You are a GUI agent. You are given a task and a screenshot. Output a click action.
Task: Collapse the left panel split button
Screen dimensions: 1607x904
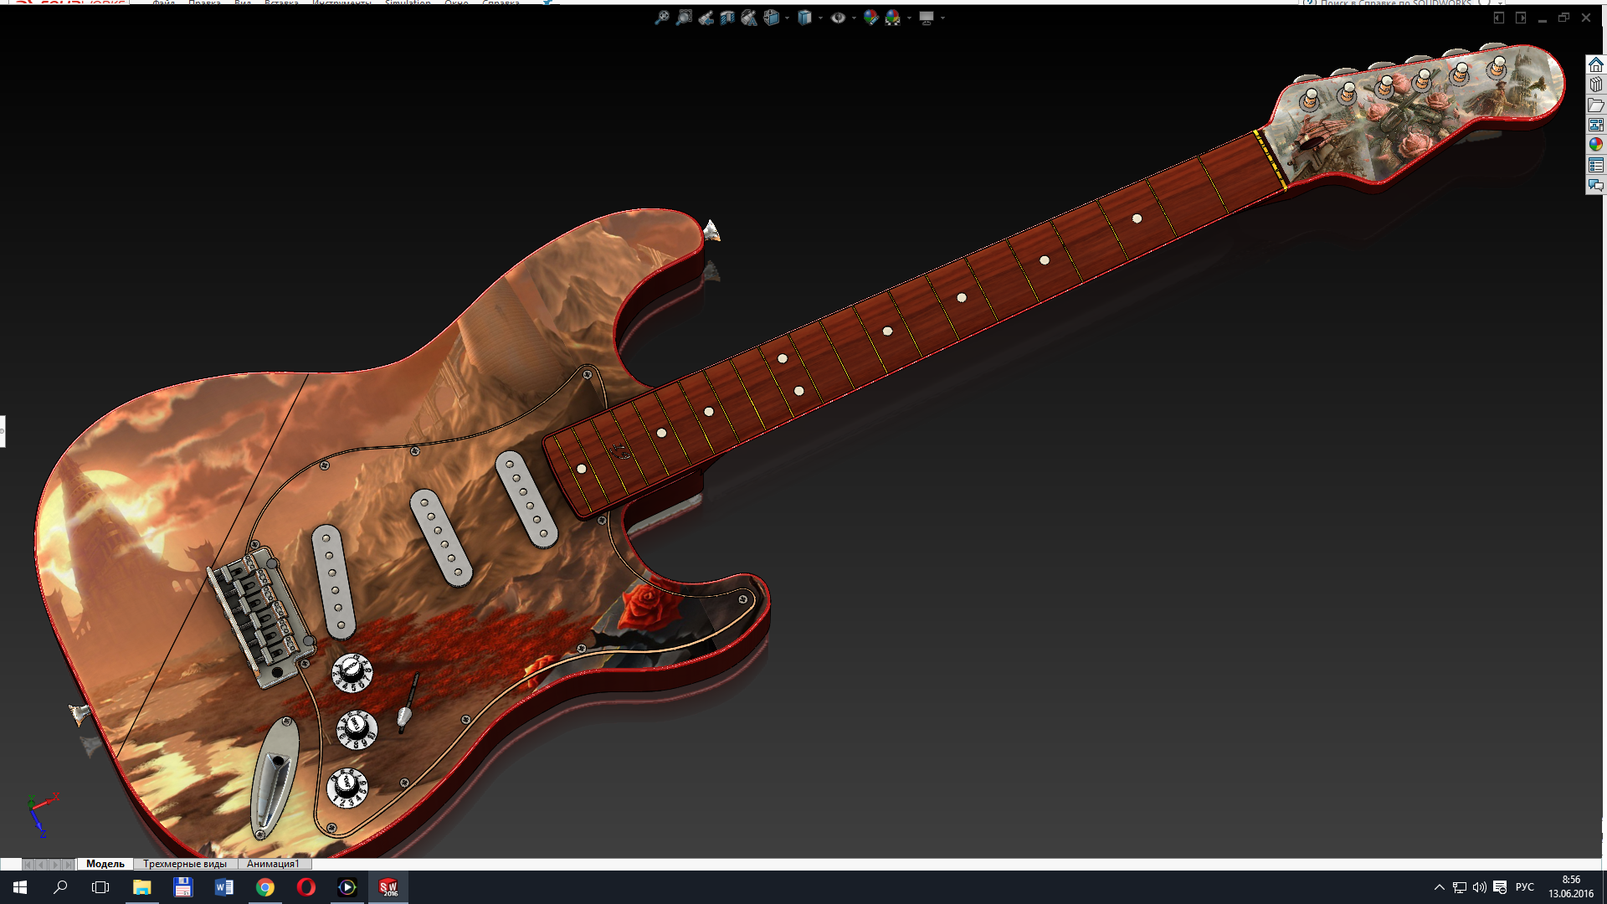point(1499,18)
